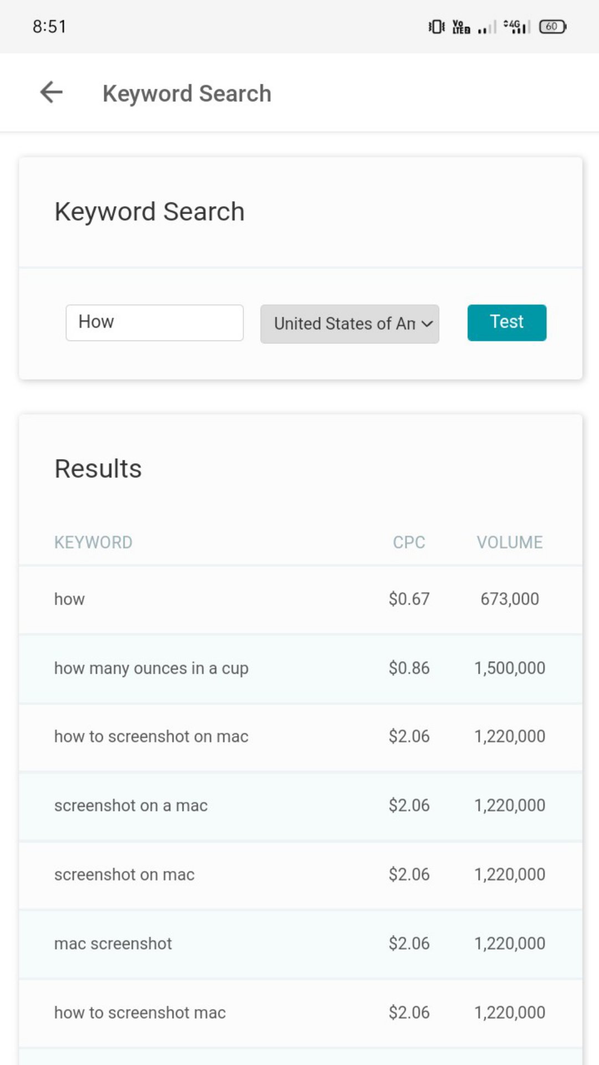Open the United States country dropdown
Image resolution: width=599 pixels, height=1065 pixels.
(349, 323)
